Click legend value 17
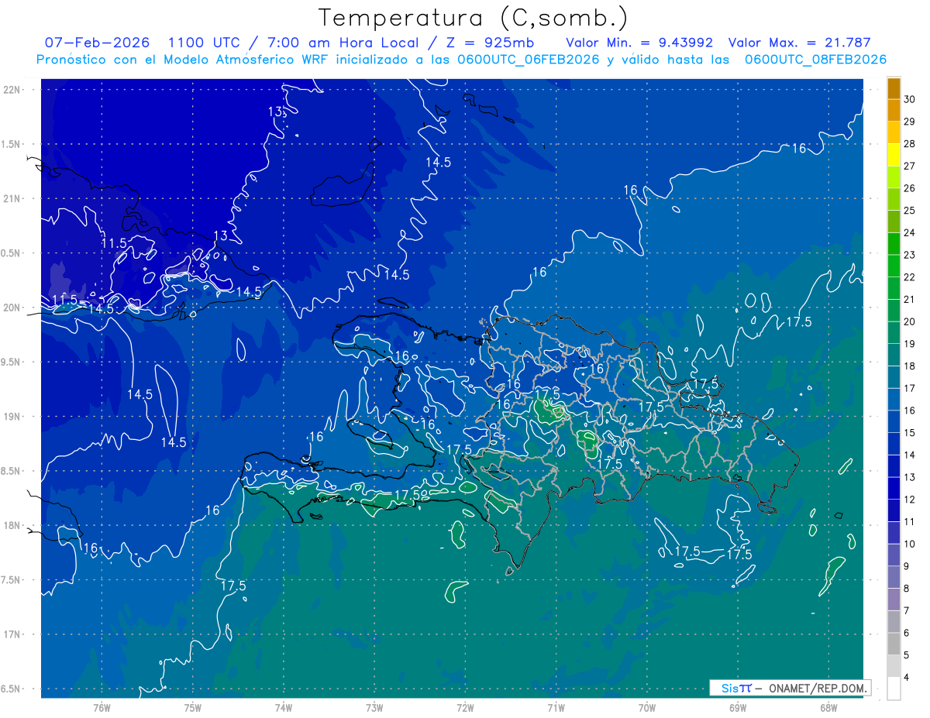The height and width of the screenshot is (718, 930). pyautogui.click(x=910, y=388)
